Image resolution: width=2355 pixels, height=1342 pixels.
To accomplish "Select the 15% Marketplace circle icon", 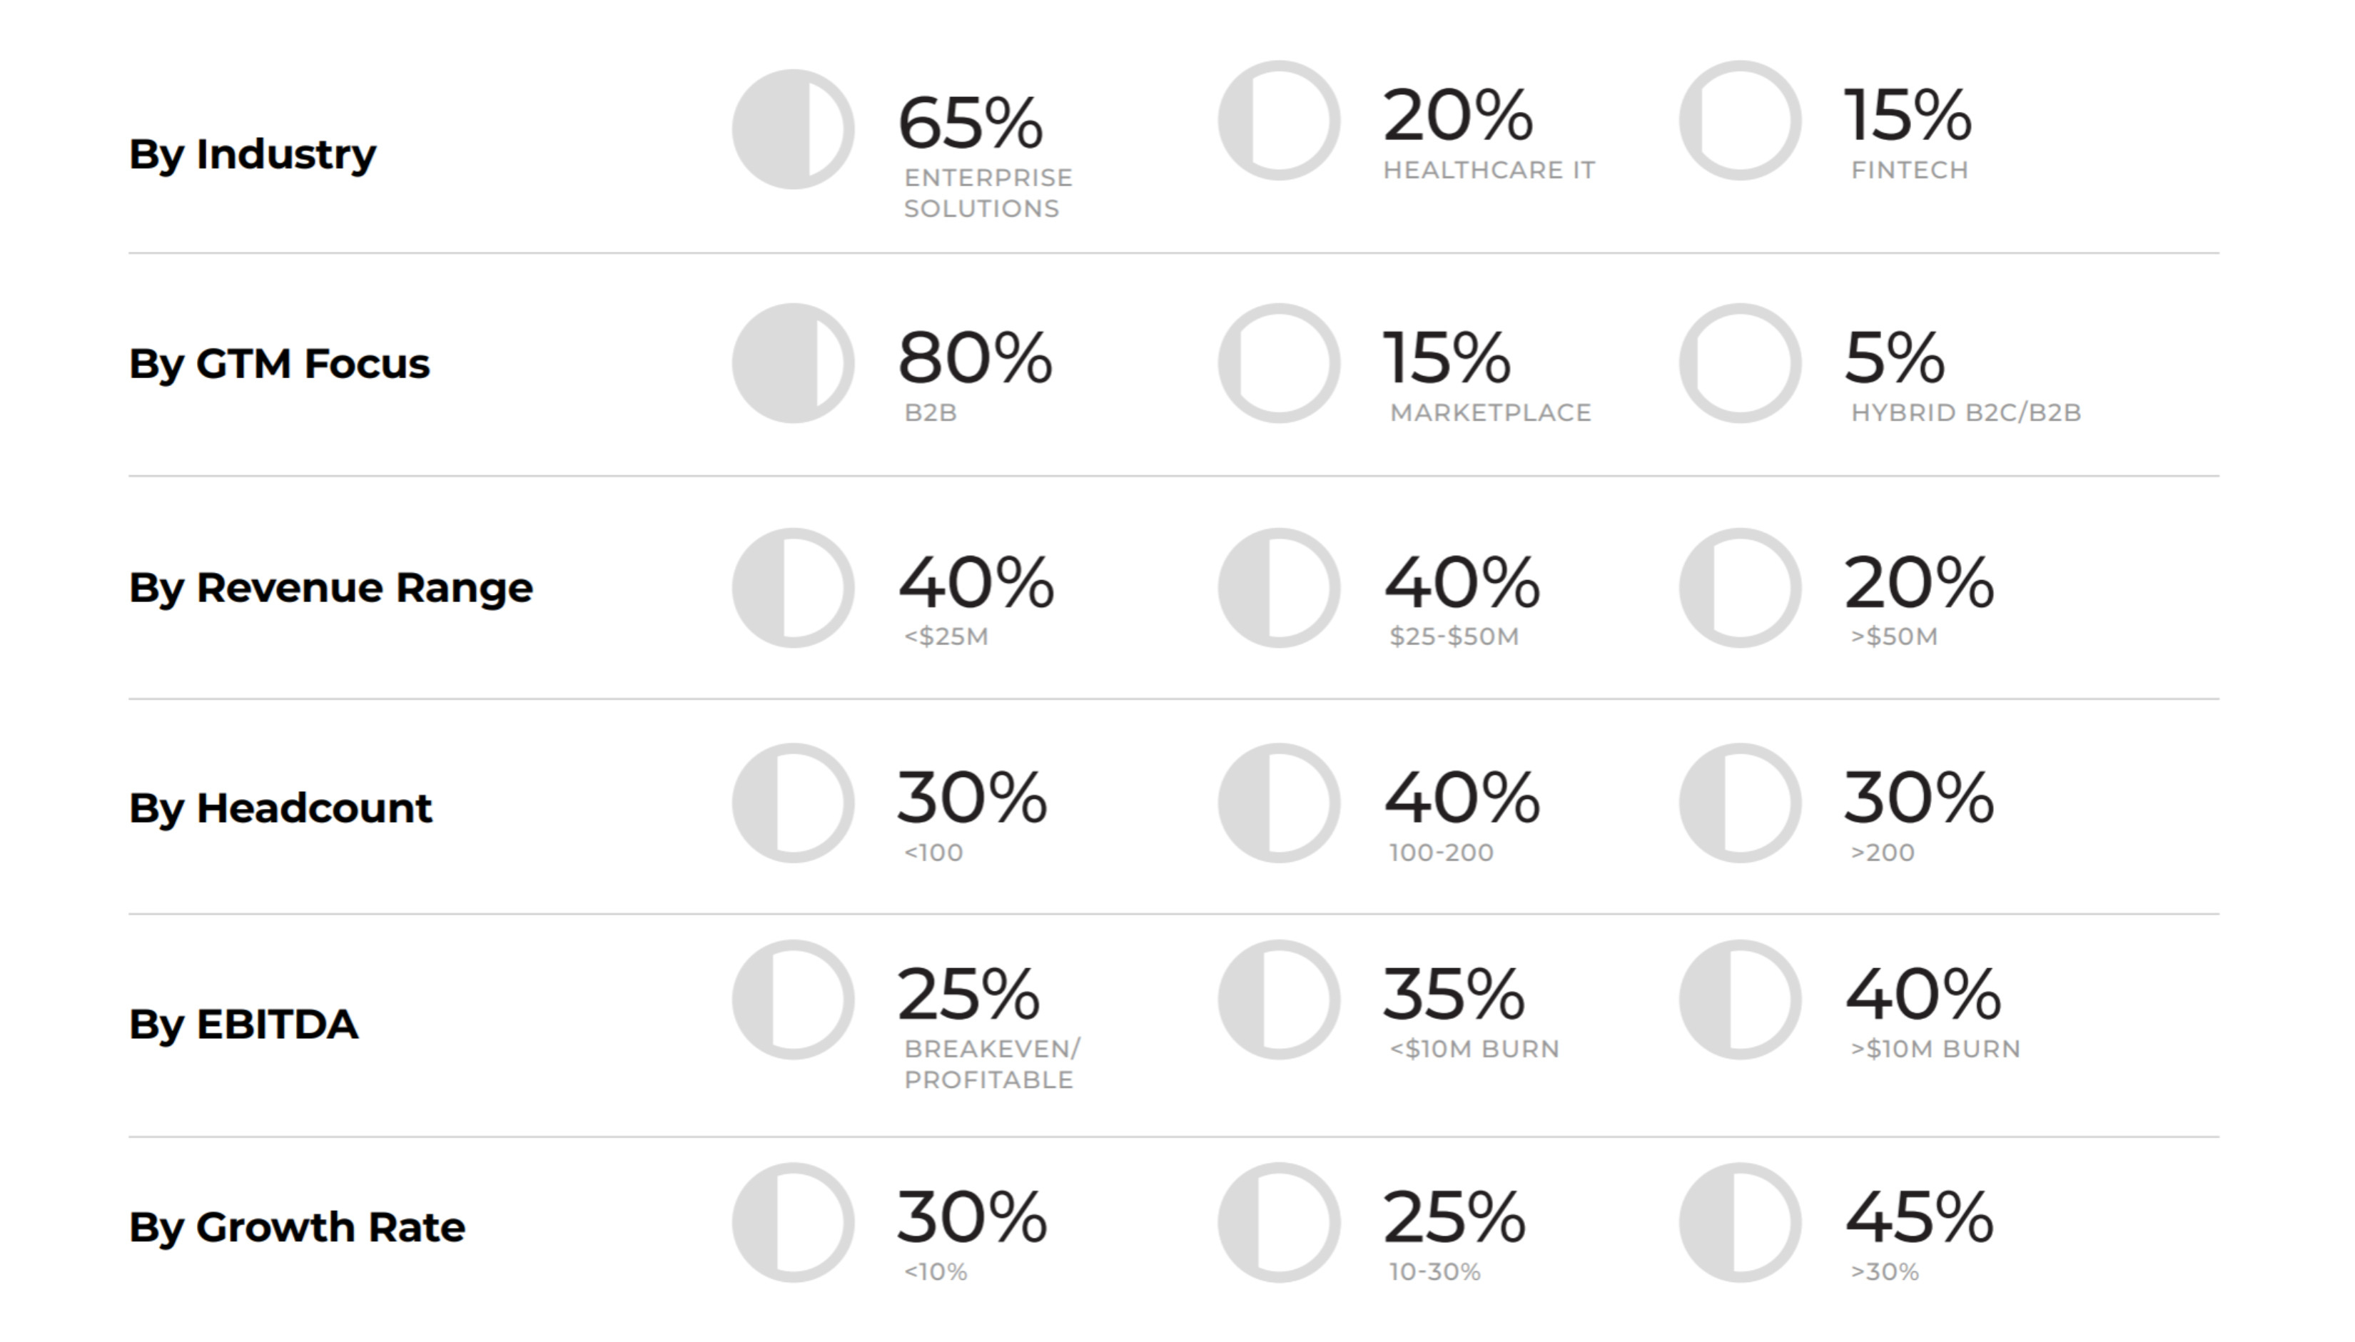I will [x=1278, y=363].
